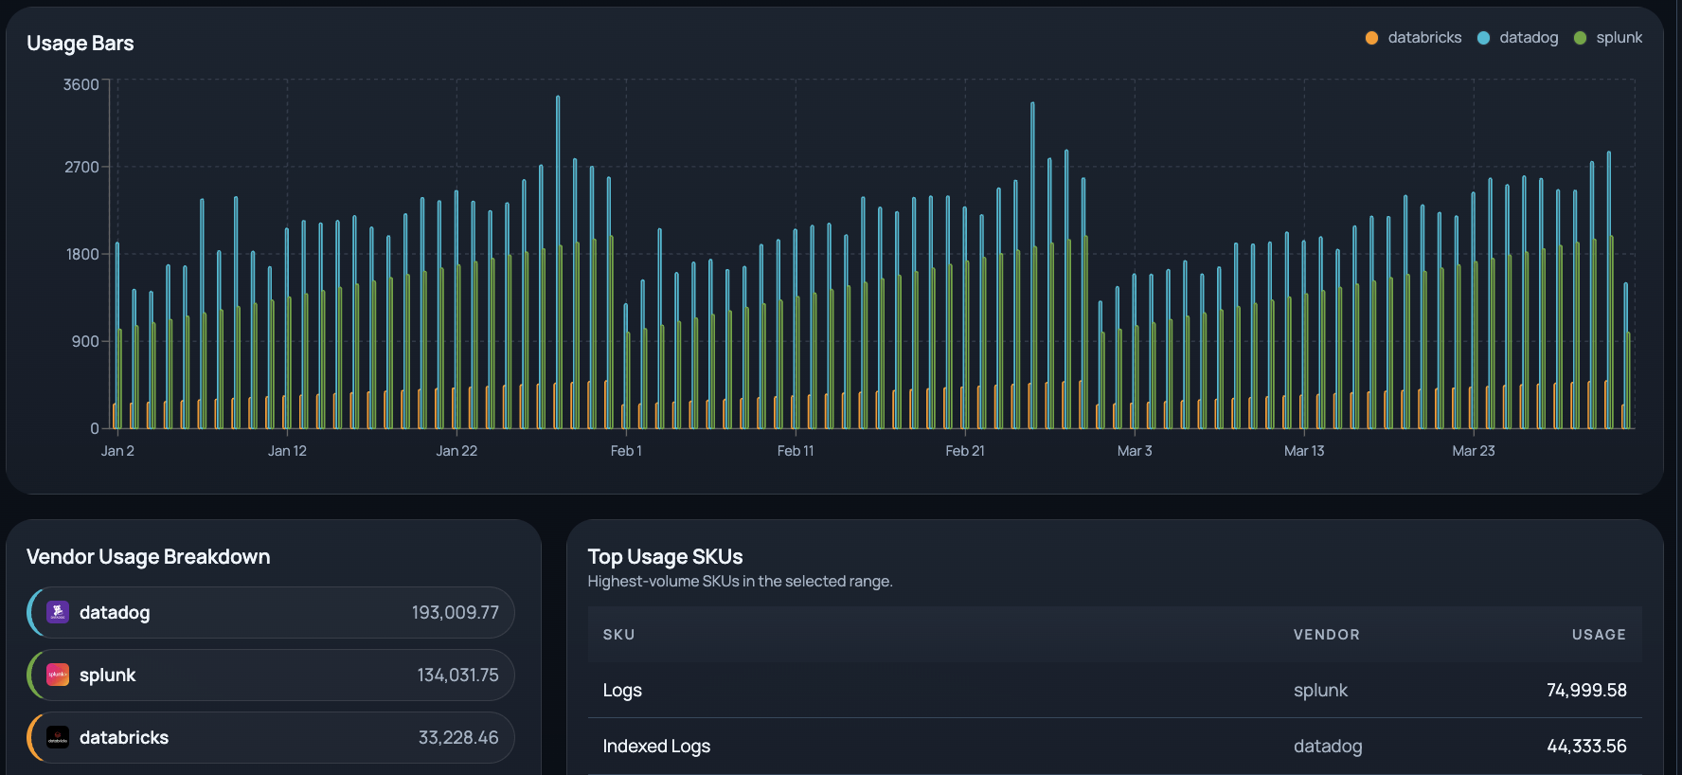Click the 134,031.75 splunk total
This screenshot has width=1682, height=775.
click(457, 675)
